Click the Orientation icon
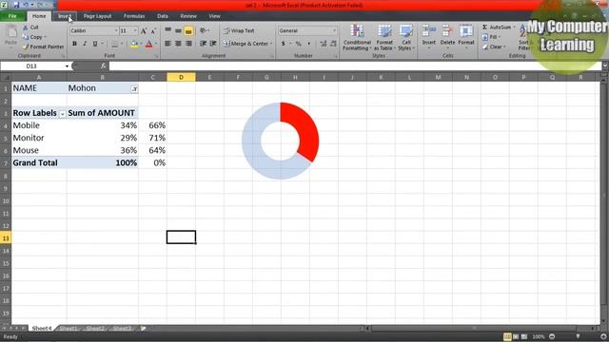Image resolution: width=609 pixels, height=342 pixels. click(x=203, y=30)
